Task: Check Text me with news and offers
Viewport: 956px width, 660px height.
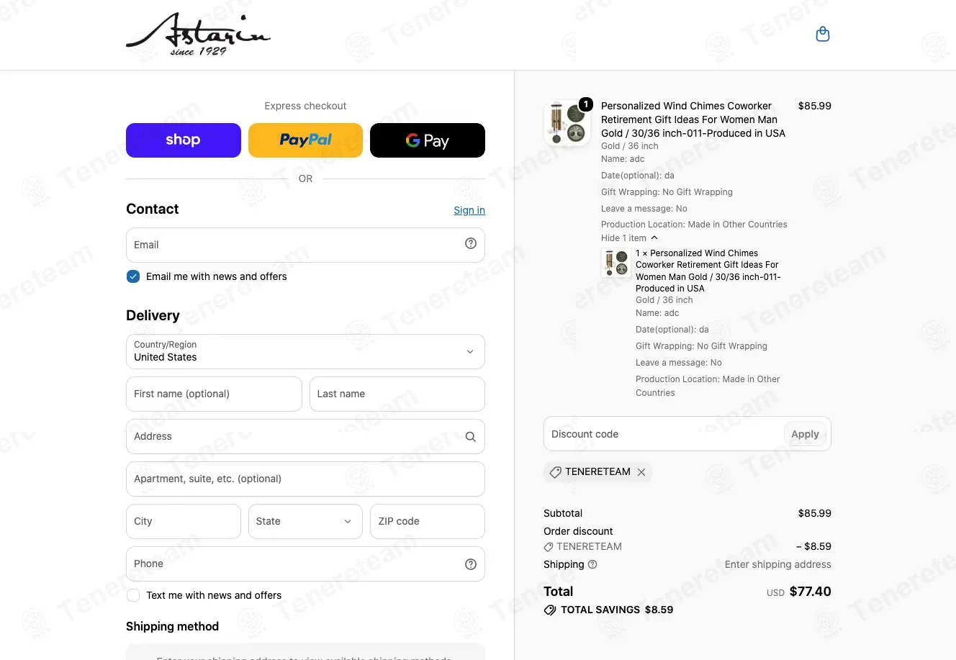Action: click(133, 595)
